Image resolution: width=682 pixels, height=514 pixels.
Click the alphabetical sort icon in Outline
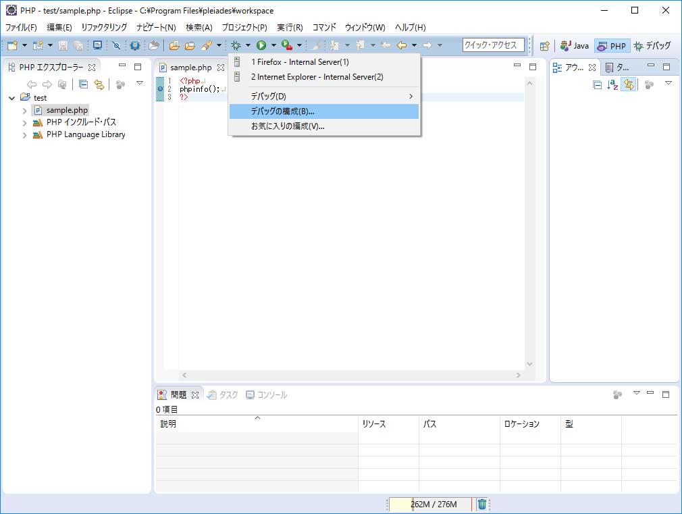pos(612,84)
